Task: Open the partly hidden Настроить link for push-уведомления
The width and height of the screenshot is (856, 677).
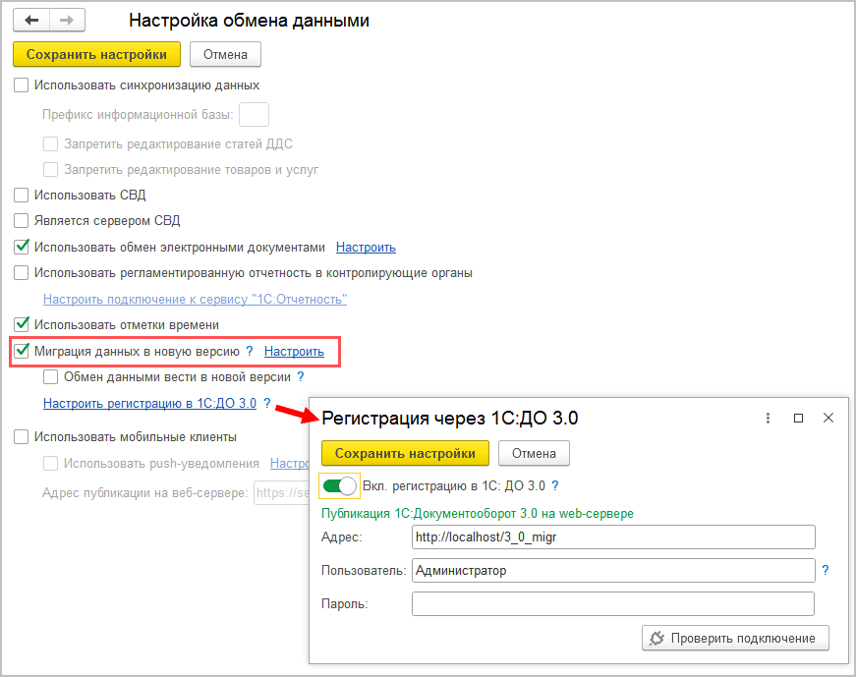Action: coord(289,464)
